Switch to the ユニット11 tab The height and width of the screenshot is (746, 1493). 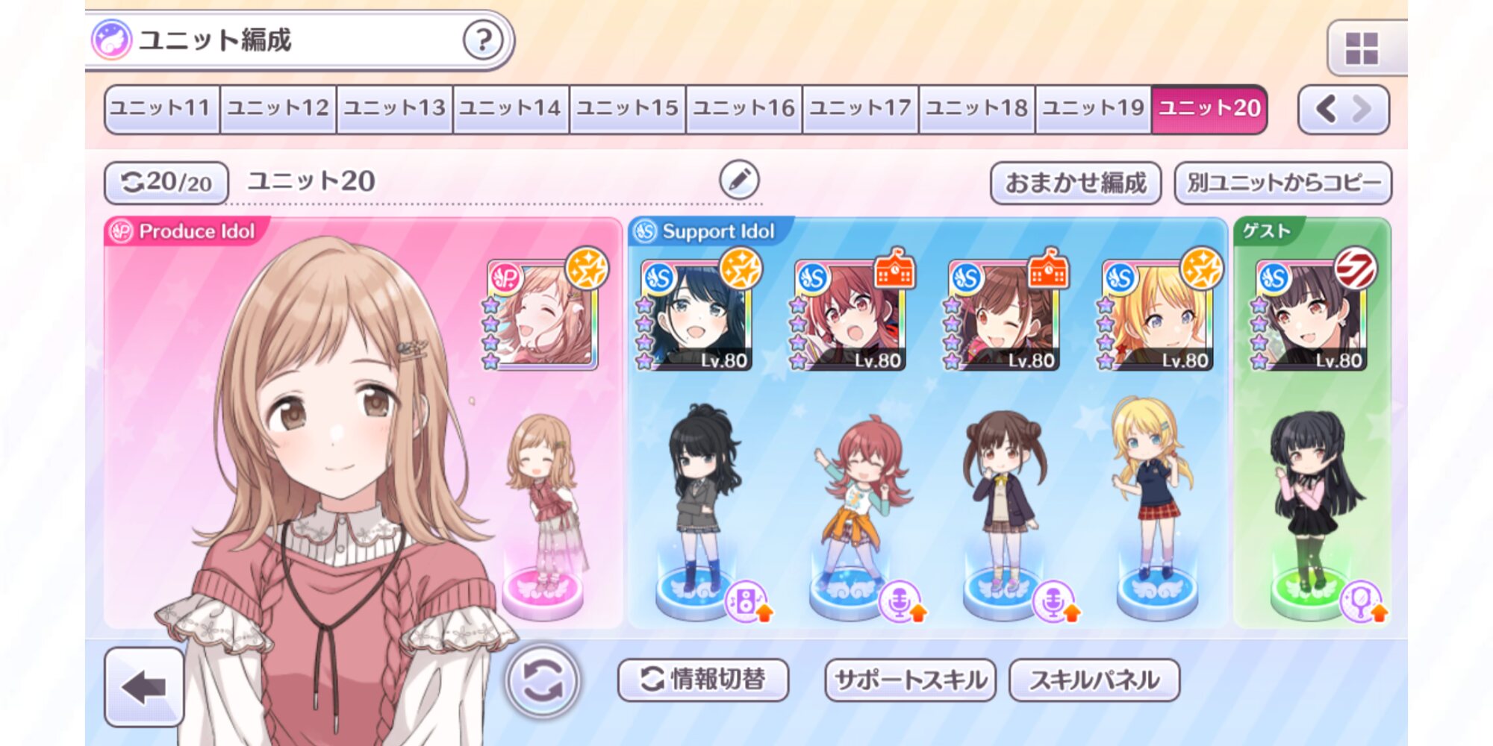(161, 109)
